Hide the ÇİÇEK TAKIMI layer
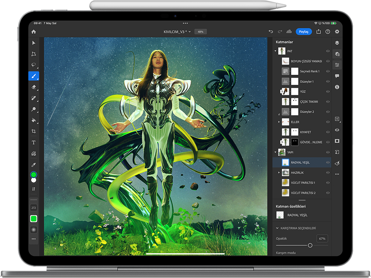 click(328, 102)
